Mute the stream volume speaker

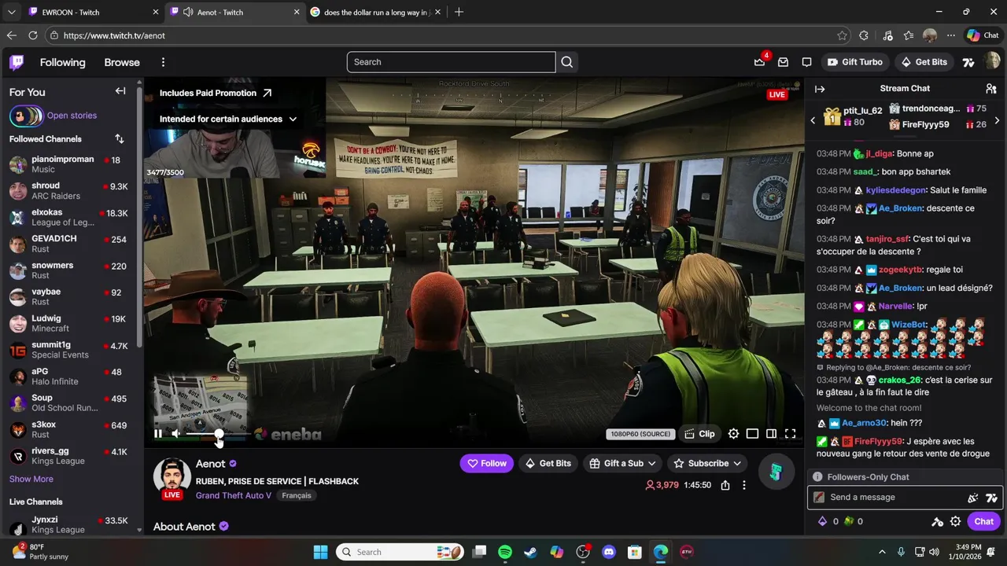click(175, 433)
